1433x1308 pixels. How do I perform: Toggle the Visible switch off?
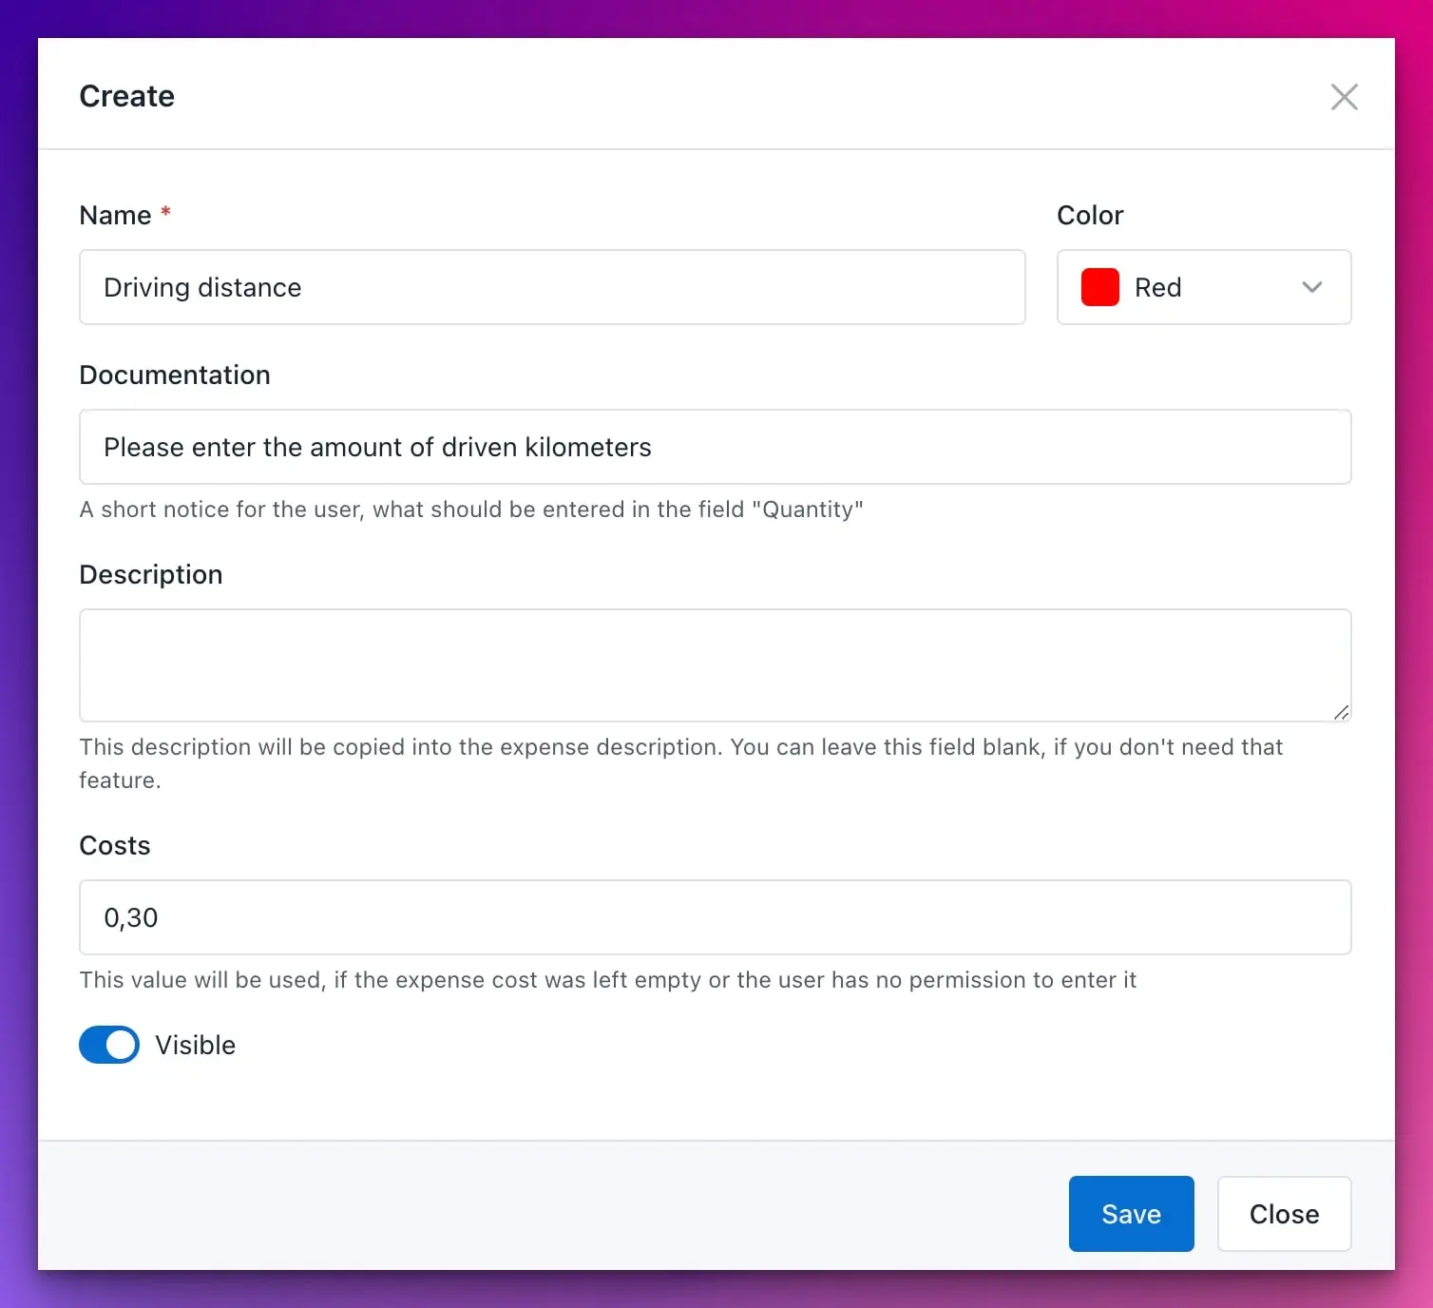(109, 1045)
